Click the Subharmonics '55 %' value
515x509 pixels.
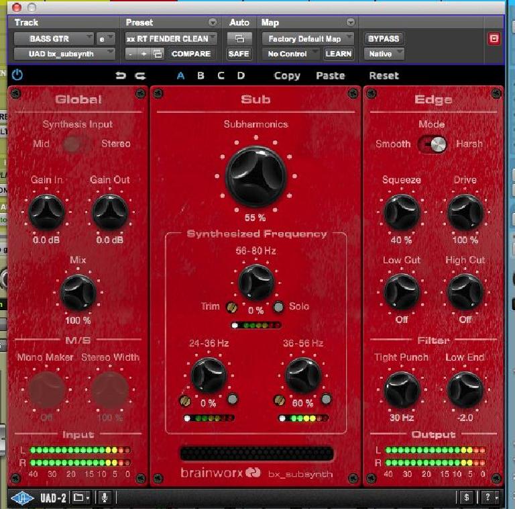click(255, 218)
